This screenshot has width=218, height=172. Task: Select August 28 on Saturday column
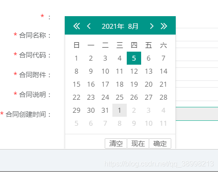(163, 97)
